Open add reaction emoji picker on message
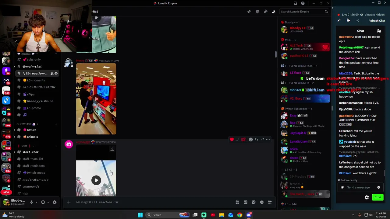The height and width of the screenshot is (219, 390). pyautogui.click(x=251, y=140)
